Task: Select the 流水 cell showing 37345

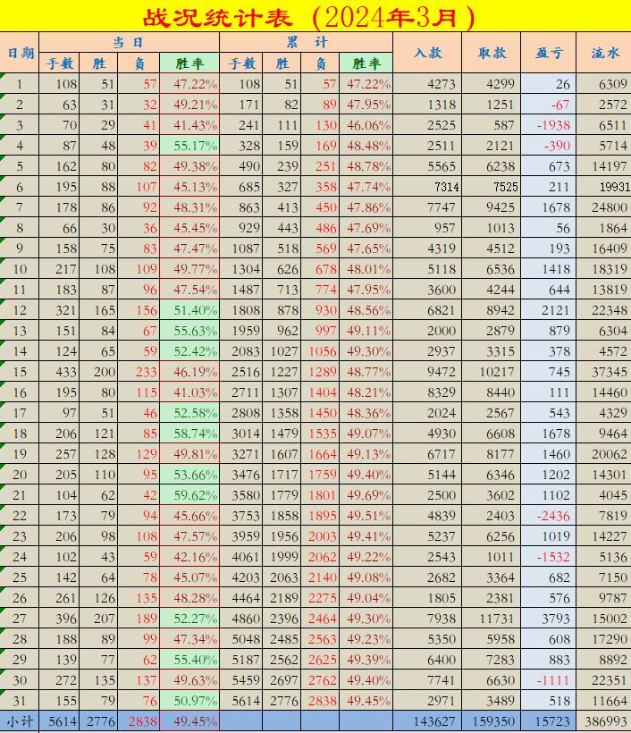Action: pos(604,372)
